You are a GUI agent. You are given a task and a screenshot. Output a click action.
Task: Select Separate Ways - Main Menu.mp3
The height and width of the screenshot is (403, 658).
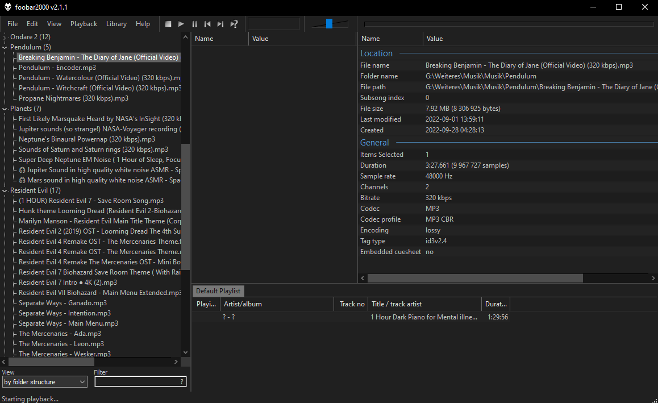(68, 323)
